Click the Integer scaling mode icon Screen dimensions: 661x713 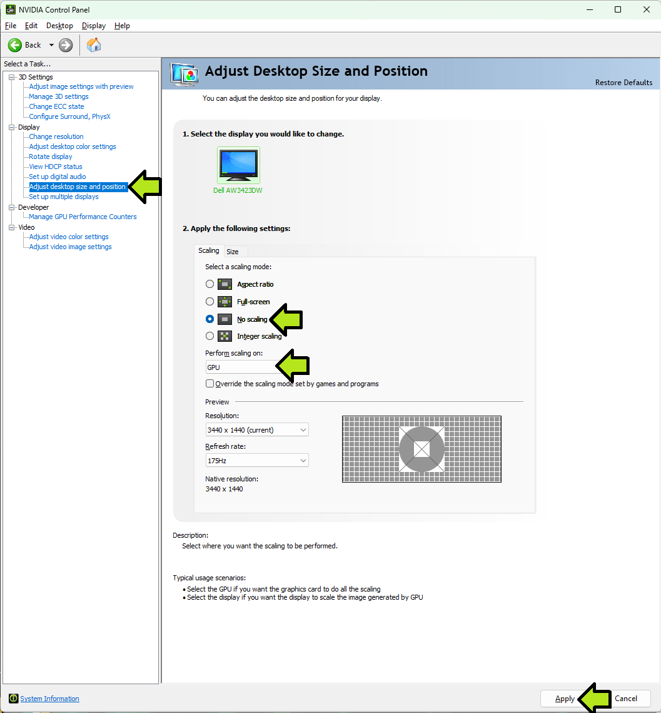(x=225, y=336)
